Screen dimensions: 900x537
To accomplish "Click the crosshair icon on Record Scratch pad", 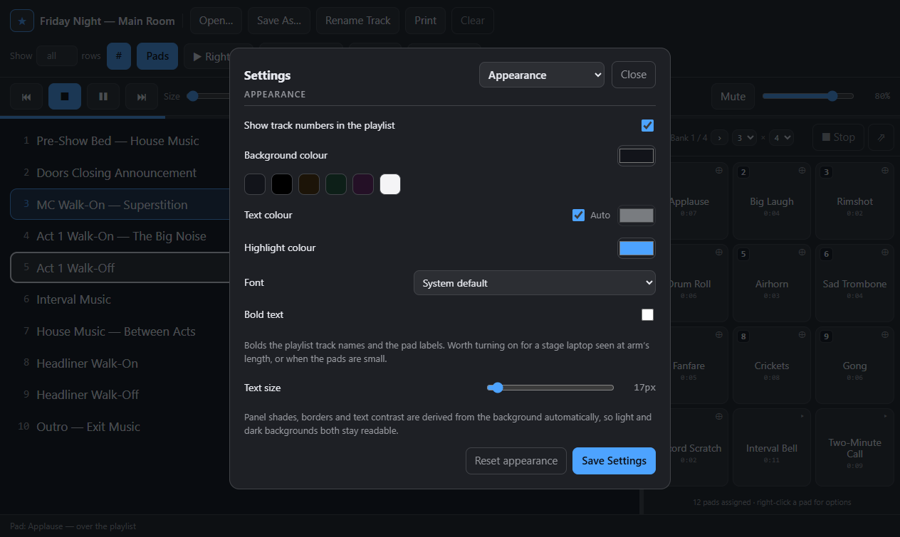I will 719,416.
